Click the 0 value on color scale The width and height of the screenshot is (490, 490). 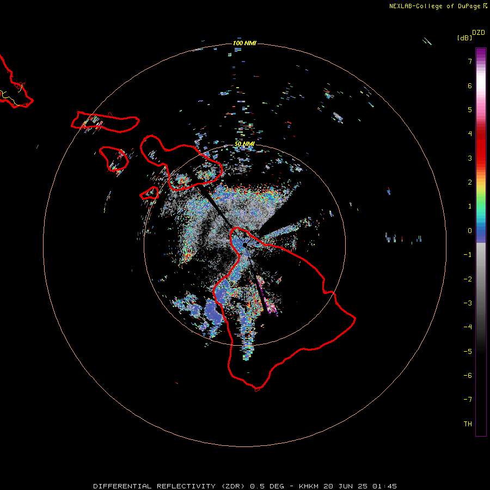[x=470, y=231]
